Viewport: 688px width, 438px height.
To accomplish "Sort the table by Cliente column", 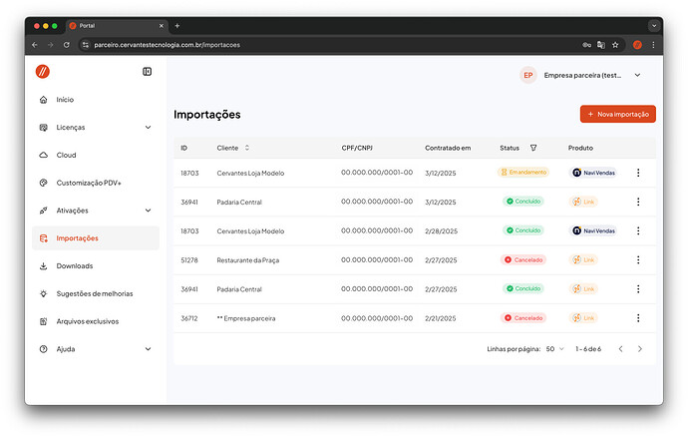I will pyautogui.click(x=247, y=148).
